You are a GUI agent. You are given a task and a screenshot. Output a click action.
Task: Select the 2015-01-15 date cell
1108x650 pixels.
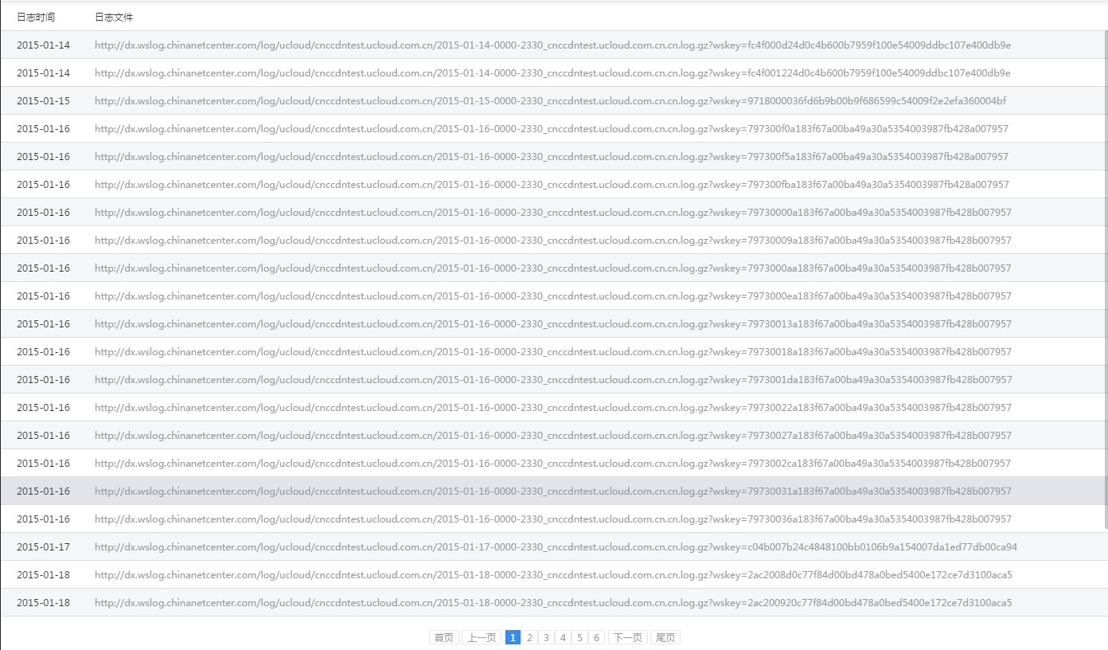tap(43, 101)
